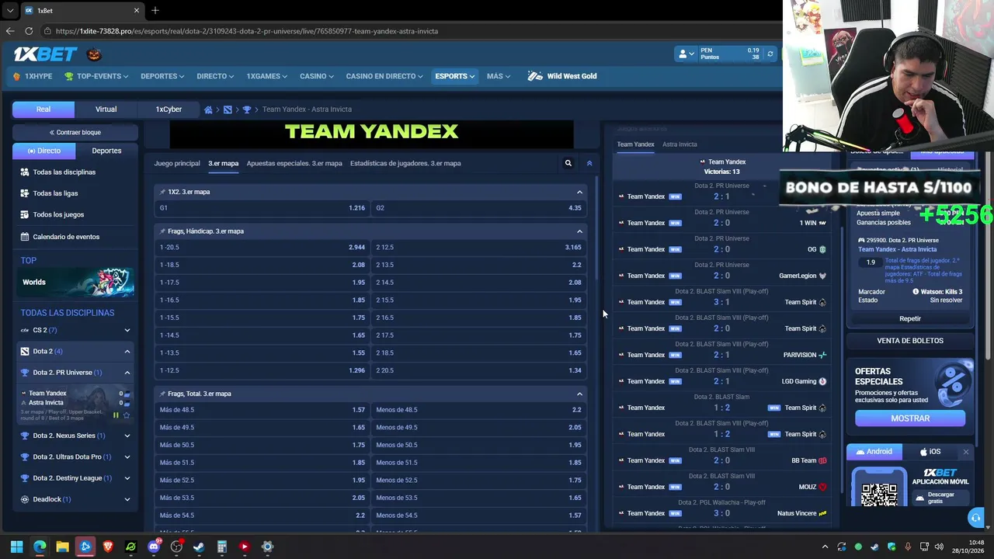Click the balance refresh icon
The image size is (994, 559).
[x=770, y=54]
